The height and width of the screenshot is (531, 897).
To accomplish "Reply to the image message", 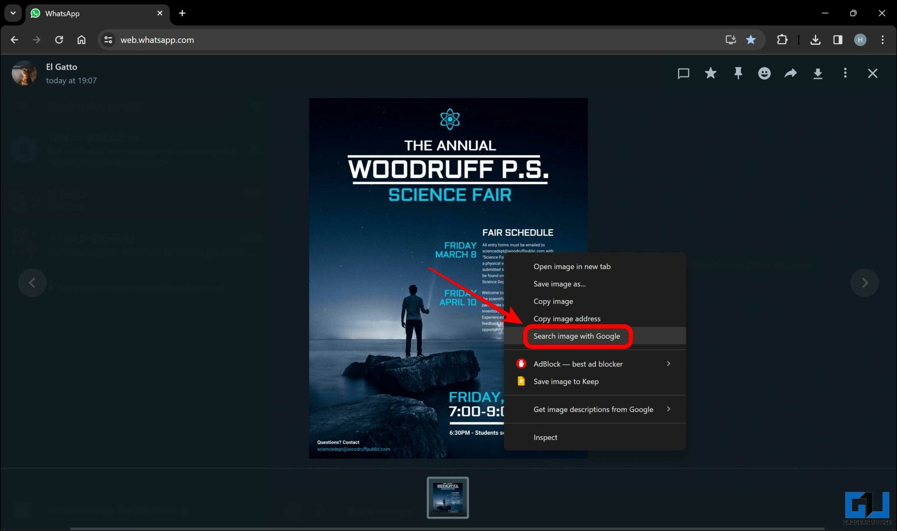I will tap(684, 73).
